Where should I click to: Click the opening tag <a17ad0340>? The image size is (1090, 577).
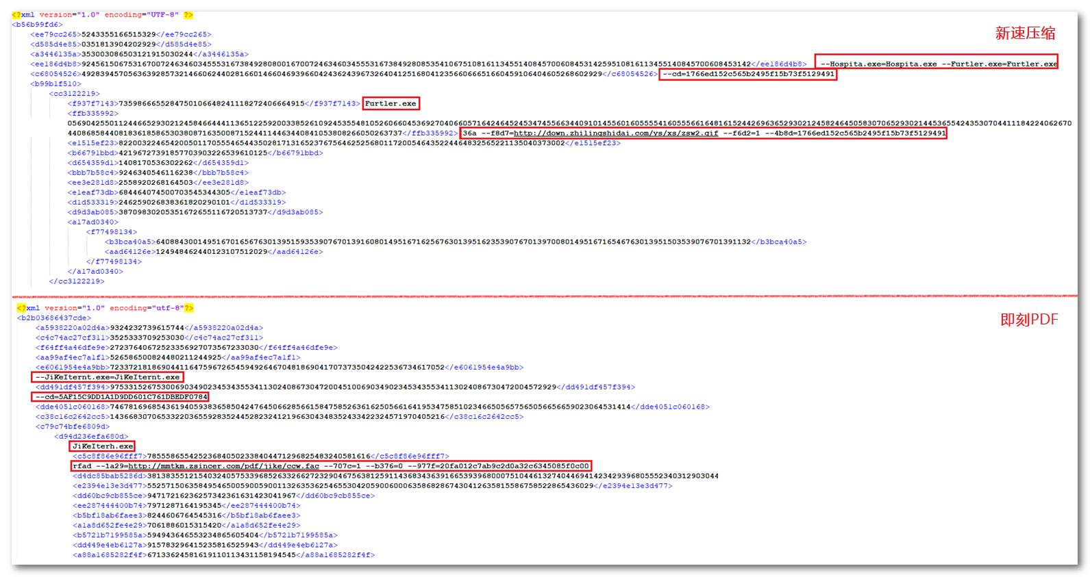[92, 222]
